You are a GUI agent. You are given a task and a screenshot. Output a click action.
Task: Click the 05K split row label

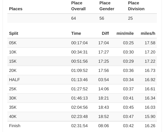coord(13,43)
